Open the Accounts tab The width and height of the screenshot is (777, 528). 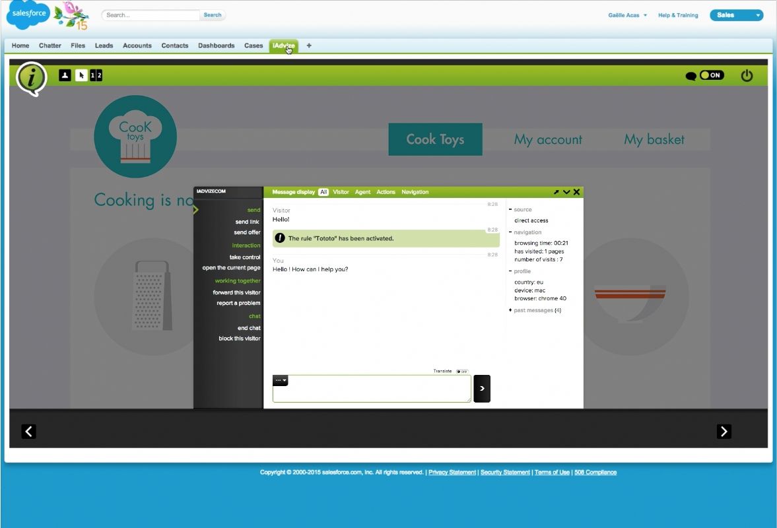click(137, 46)
